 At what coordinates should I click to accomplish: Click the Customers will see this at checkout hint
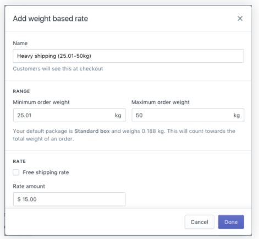[x=58, y=69]
